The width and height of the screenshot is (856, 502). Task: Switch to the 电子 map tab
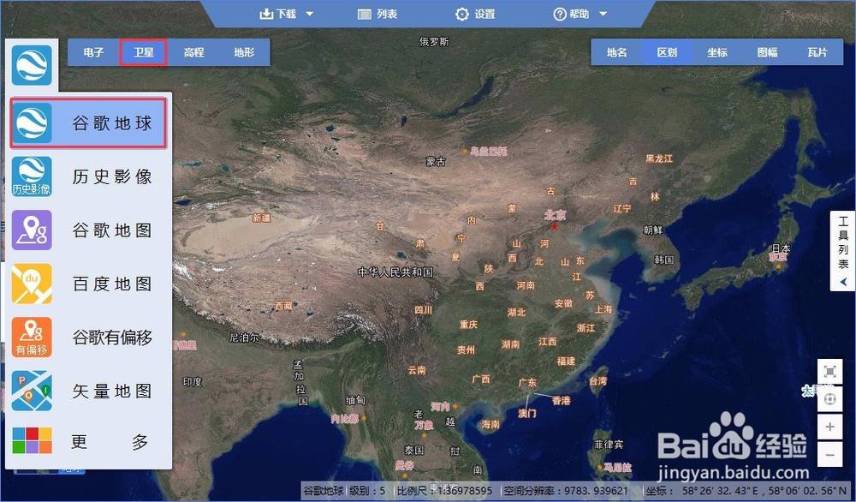pyautogui.click(x=92, y=52)
